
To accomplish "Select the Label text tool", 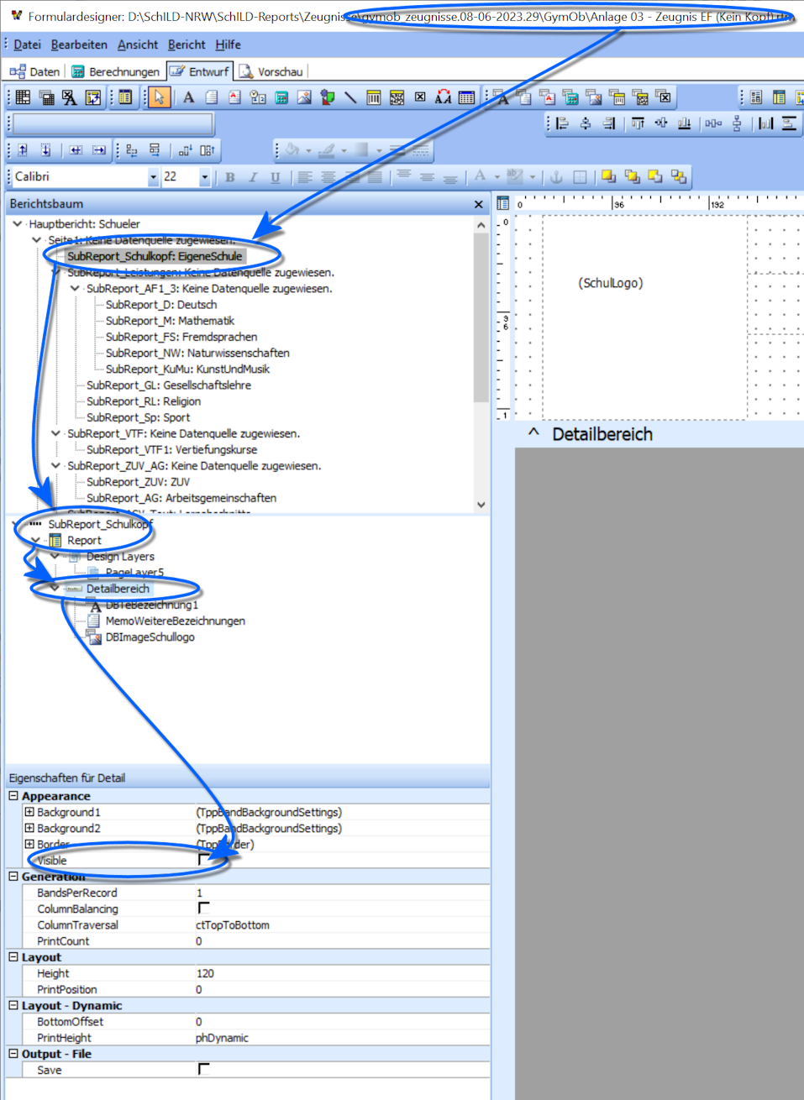I will click(x=188, y=97).
